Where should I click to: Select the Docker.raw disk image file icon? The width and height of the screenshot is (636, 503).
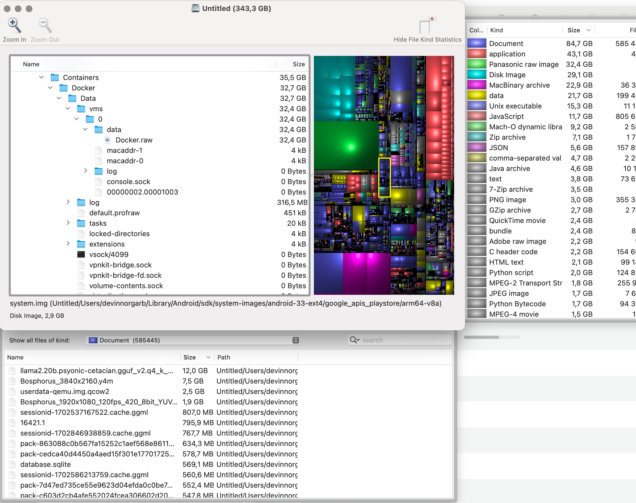[107, 140]
